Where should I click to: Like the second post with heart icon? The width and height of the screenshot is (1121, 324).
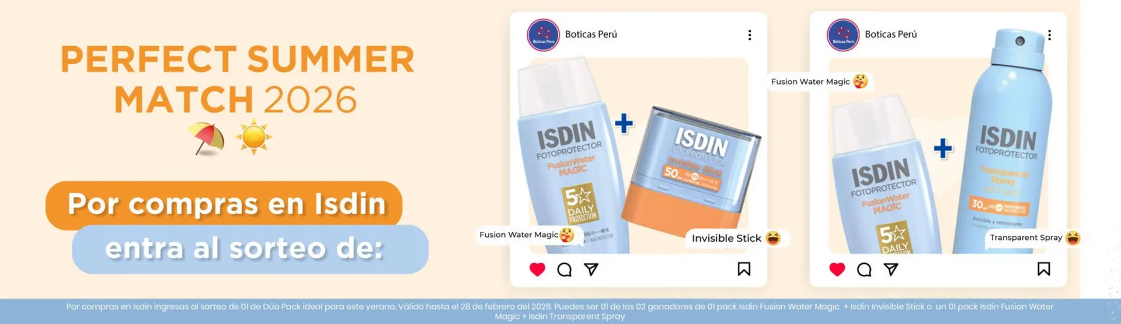click(837, 269)
